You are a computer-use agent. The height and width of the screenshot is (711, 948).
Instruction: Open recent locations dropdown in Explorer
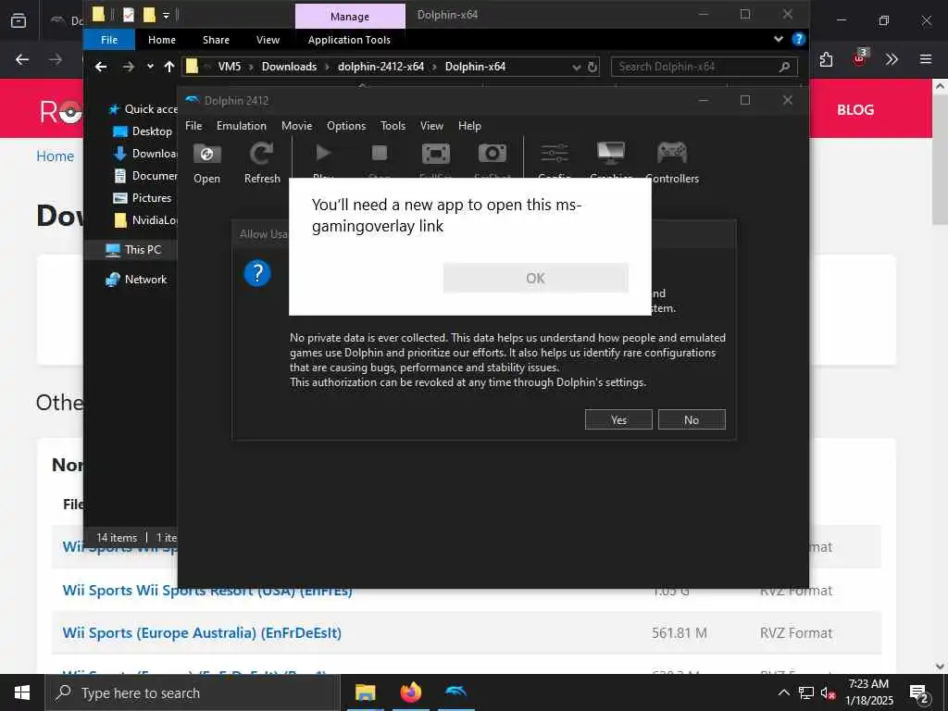click(x=150, y=67)
